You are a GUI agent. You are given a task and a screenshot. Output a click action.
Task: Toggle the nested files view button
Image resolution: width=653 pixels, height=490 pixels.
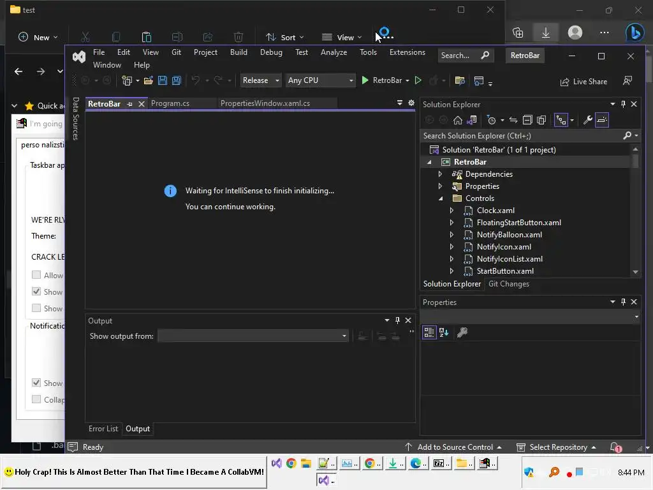(561, 121)
